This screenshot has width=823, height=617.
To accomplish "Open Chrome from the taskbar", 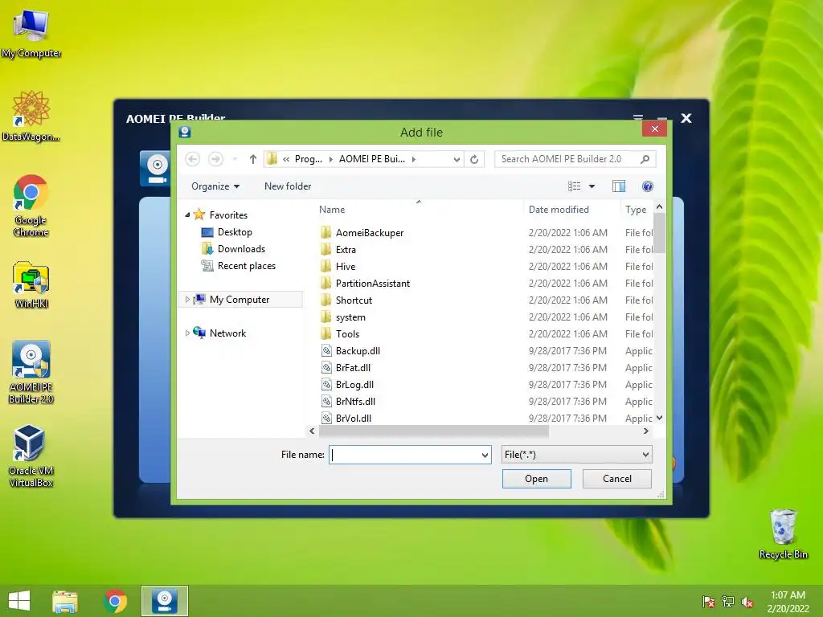I will (x=115, y=601).
